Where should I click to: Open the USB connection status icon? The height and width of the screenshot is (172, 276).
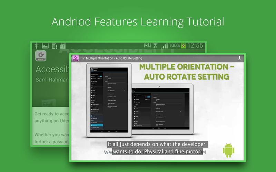pos(37,46)
